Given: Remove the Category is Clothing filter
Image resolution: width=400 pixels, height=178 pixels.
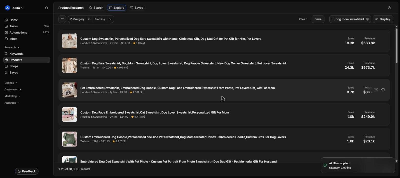Looking at the screenshot, I should 110,19.
